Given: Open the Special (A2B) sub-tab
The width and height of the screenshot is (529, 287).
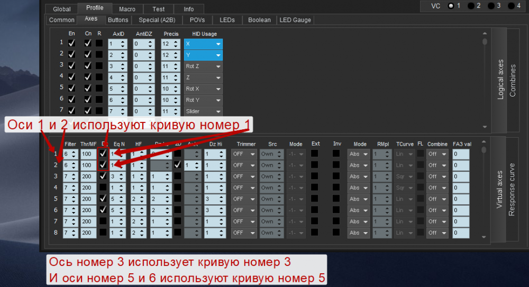Looking at the screenshot, I should [x=157, y=20].
